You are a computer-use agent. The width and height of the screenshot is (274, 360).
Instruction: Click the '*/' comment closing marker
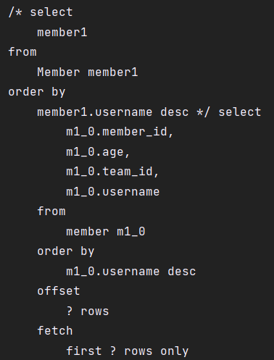point(204,112)
